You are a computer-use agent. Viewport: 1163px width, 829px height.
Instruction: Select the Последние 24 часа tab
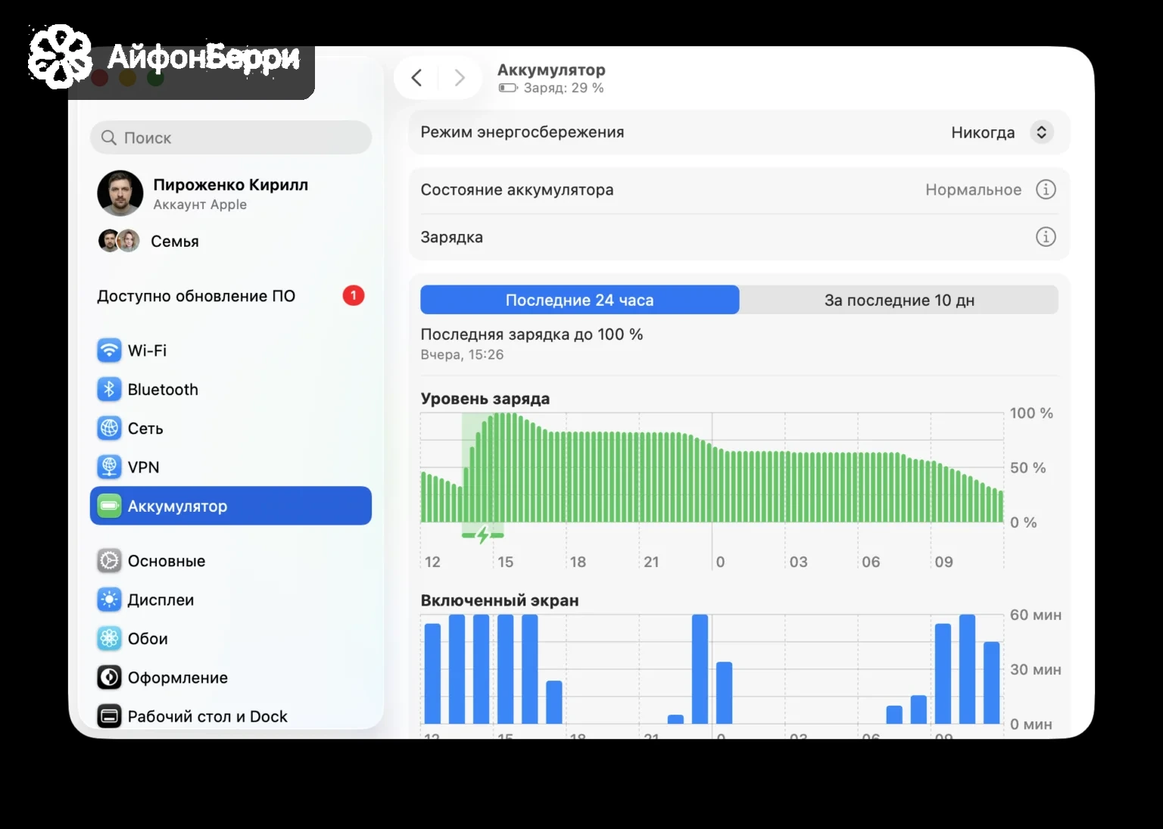580,300
